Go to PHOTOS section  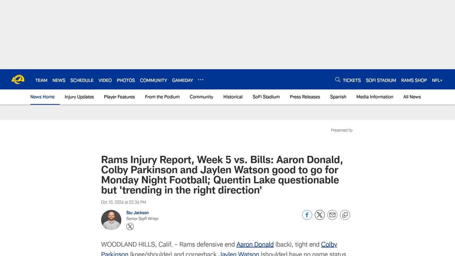point(126,80)
